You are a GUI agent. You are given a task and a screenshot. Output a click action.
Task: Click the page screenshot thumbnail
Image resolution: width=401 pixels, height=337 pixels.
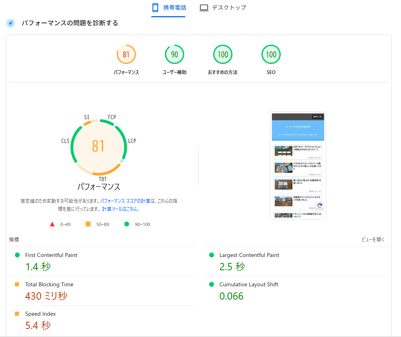[x=298, y=165]
